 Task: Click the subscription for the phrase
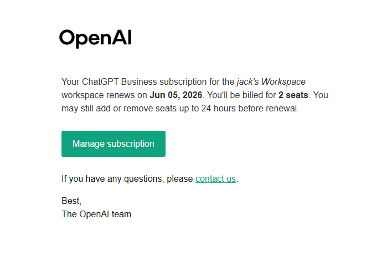pos(197,82)
